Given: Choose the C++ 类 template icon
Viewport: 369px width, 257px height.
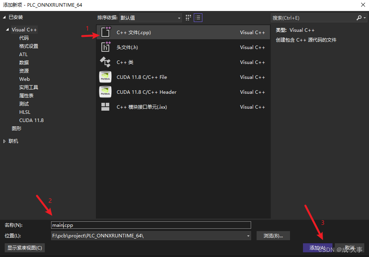Looking at the screenshot, I should 105,62.
